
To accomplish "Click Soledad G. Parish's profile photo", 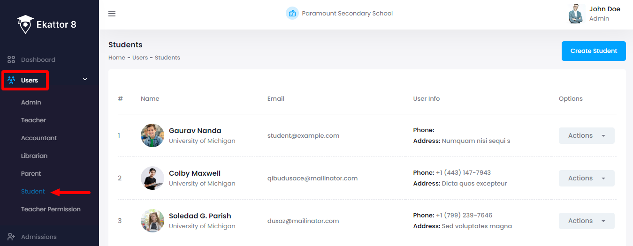I will click(153, 221).
